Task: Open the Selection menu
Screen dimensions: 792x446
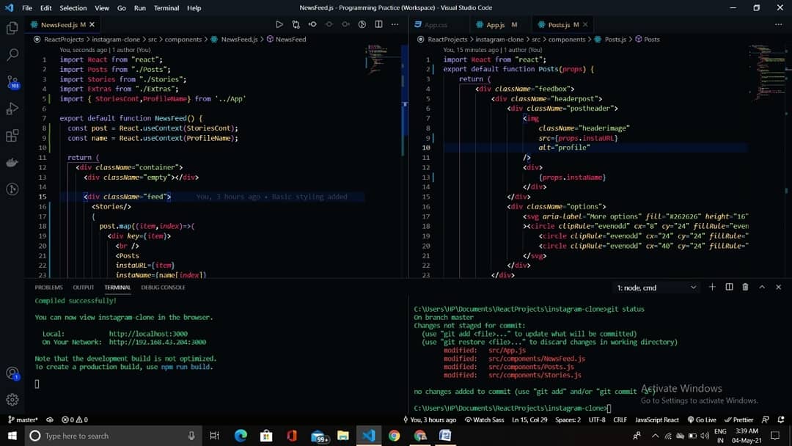Action: [x=73, y=7]
